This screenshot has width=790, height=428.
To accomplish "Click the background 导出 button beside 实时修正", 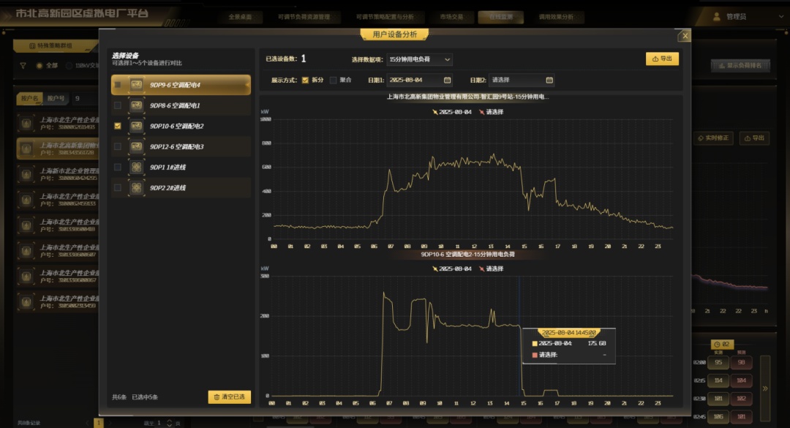I will tap(754, 138).
